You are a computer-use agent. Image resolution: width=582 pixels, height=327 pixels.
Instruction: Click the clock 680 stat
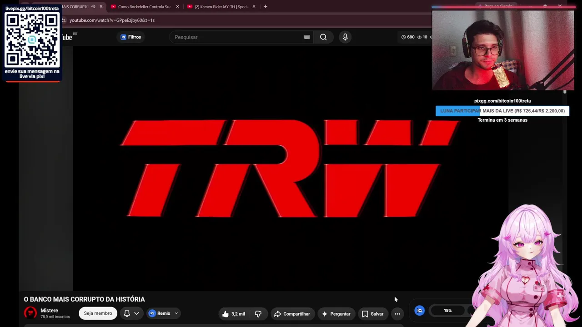408,37
